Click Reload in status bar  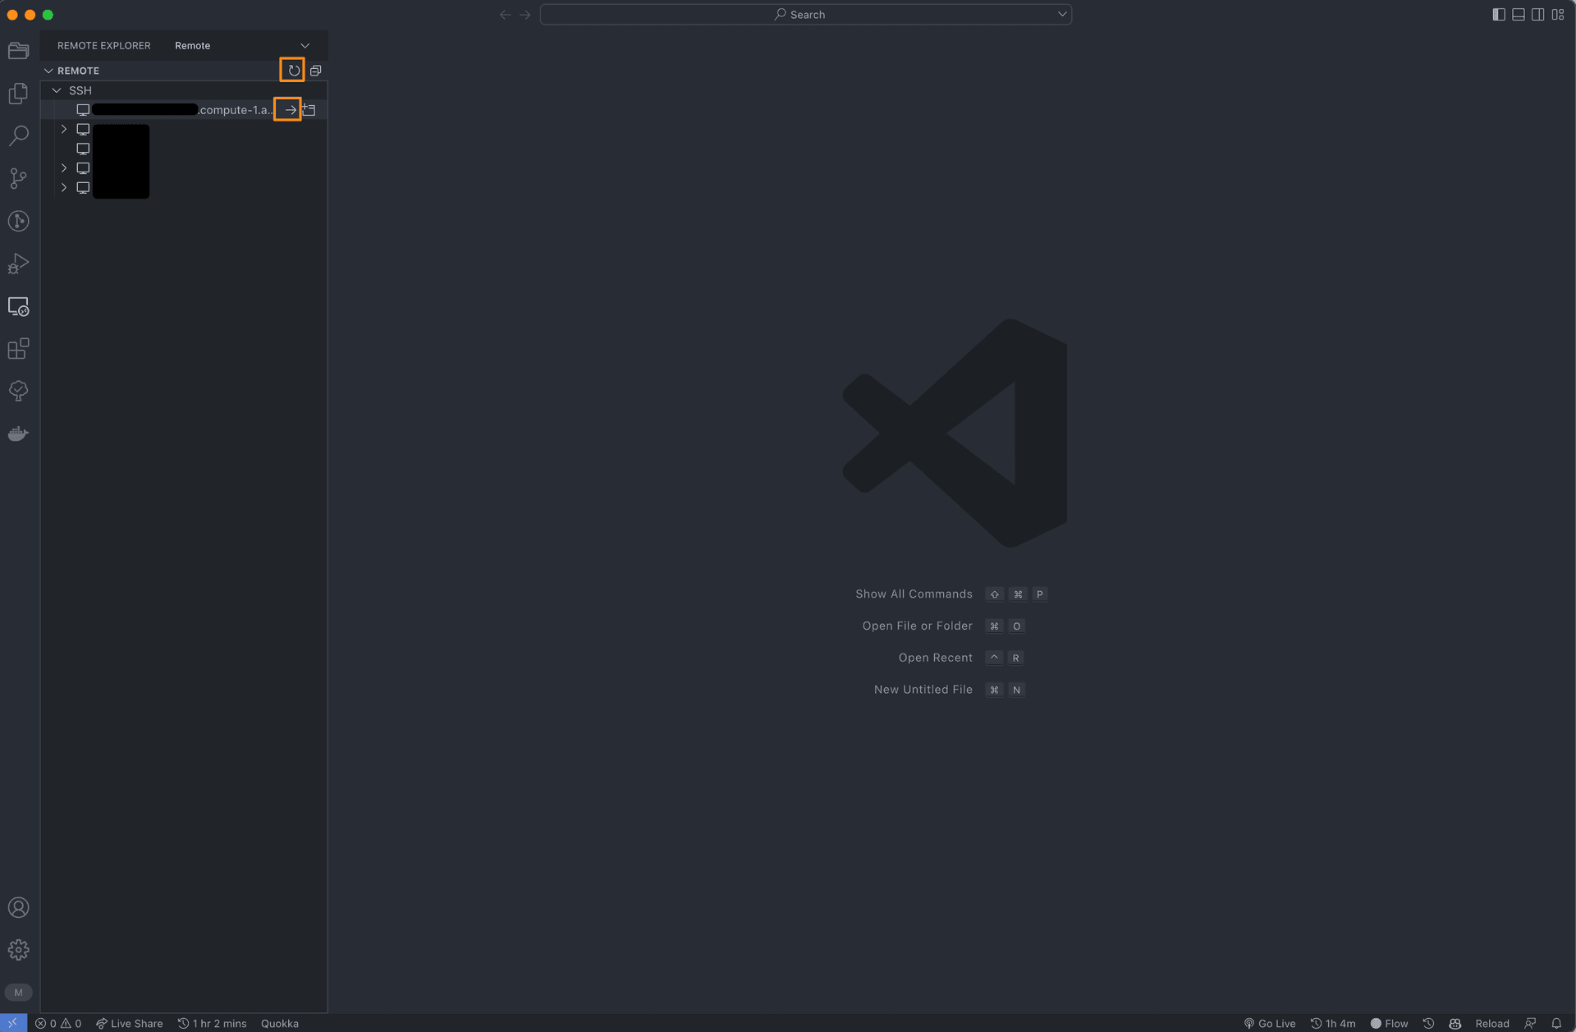tap(1492, 1023)
